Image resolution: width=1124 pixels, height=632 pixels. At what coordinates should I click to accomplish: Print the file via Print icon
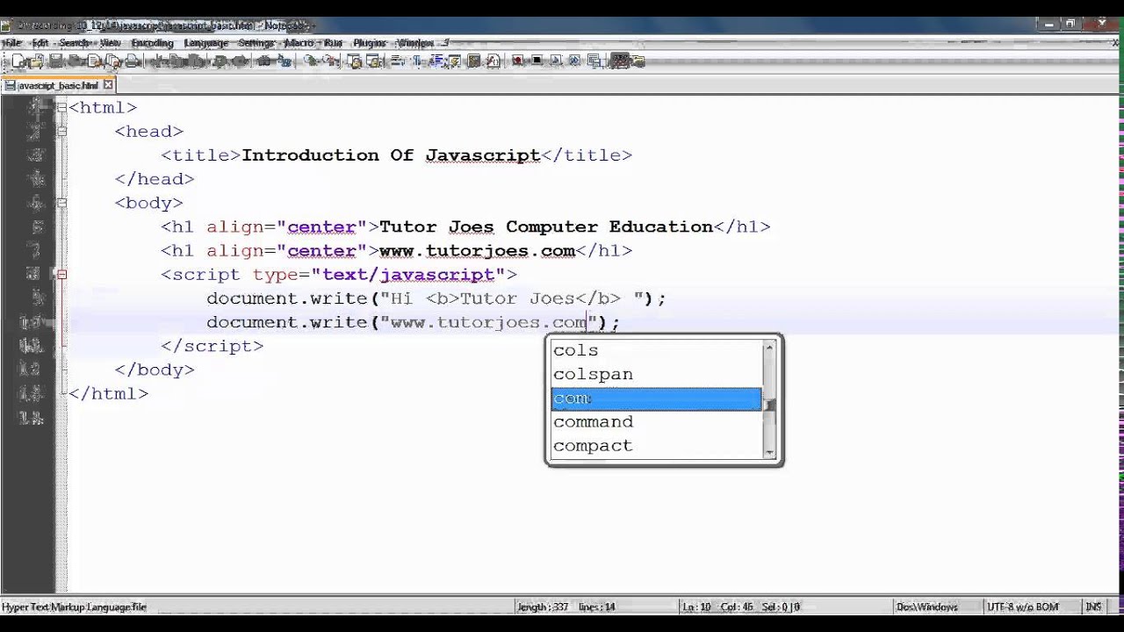tap(132, 61)
